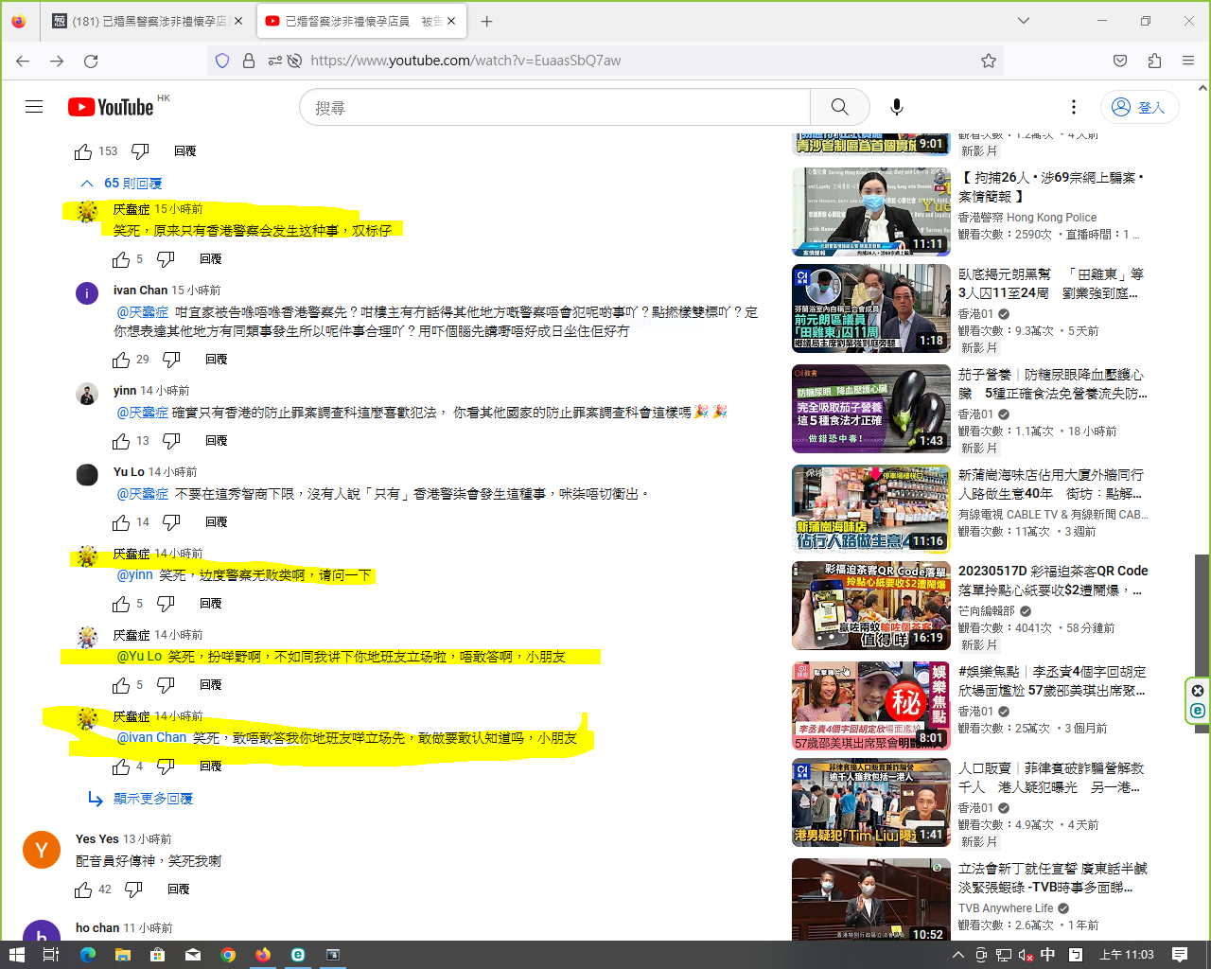
Task: Open the taskbar clock showing 上午 11:03
Action: coord(1127,955)
